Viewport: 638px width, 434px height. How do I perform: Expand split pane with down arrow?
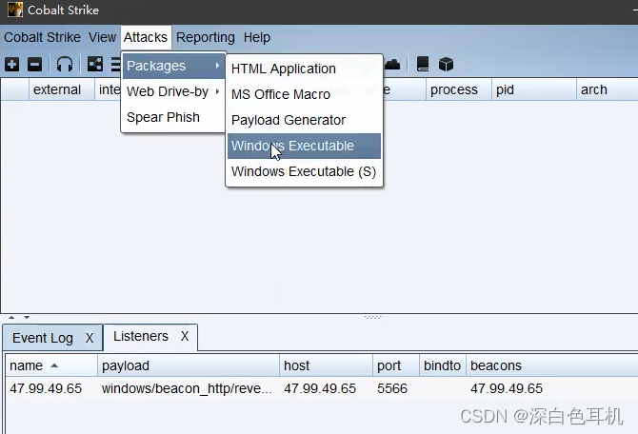click(27, 317)
